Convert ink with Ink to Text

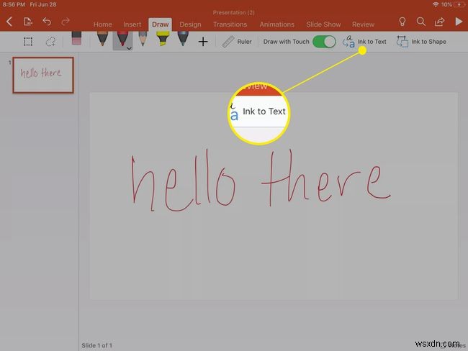pyautogui.click(x=364, y=42)
